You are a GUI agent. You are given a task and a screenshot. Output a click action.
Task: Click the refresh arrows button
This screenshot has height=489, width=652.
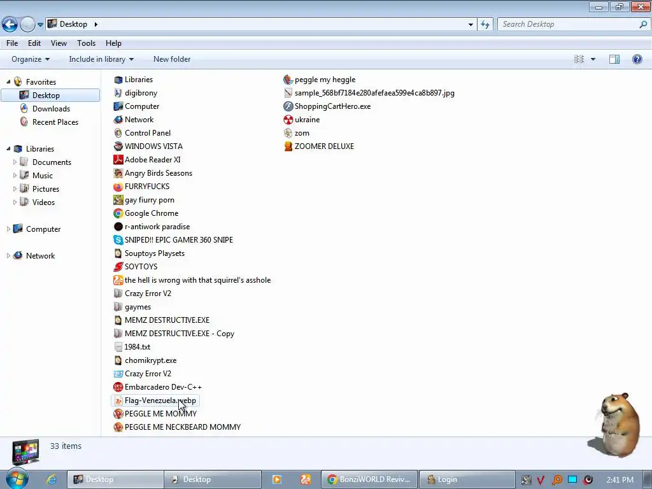(485, 25)
